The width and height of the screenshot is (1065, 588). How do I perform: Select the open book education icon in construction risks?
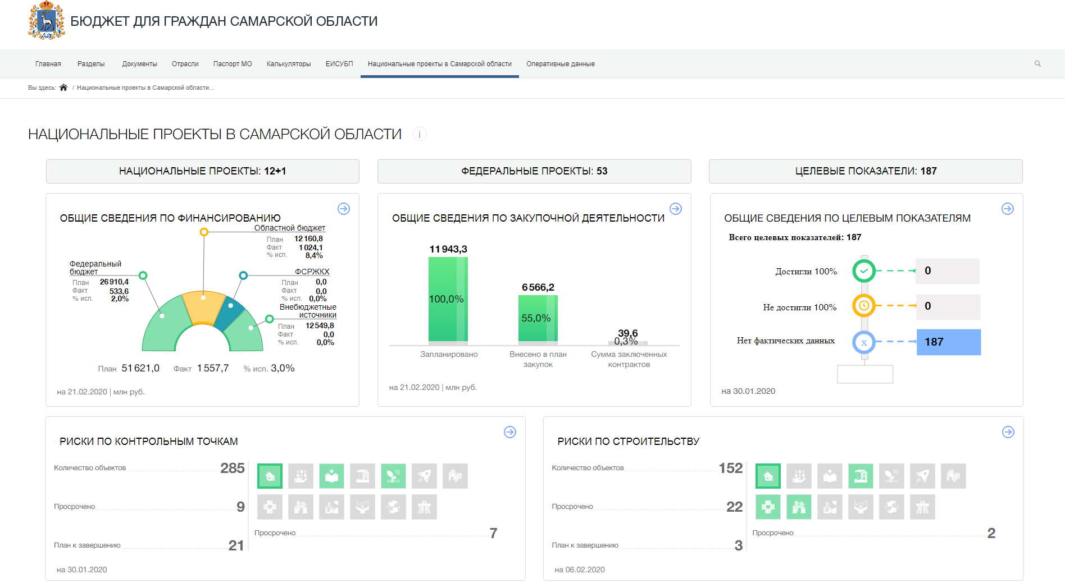pyautogui.click(x=830, y=476)
